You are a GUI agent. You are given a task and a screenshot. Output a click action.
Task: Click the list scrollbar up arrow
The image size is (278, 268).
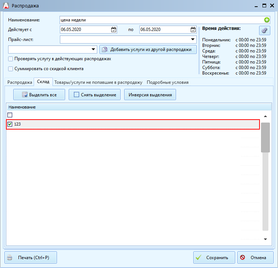[x=265, y=116]
